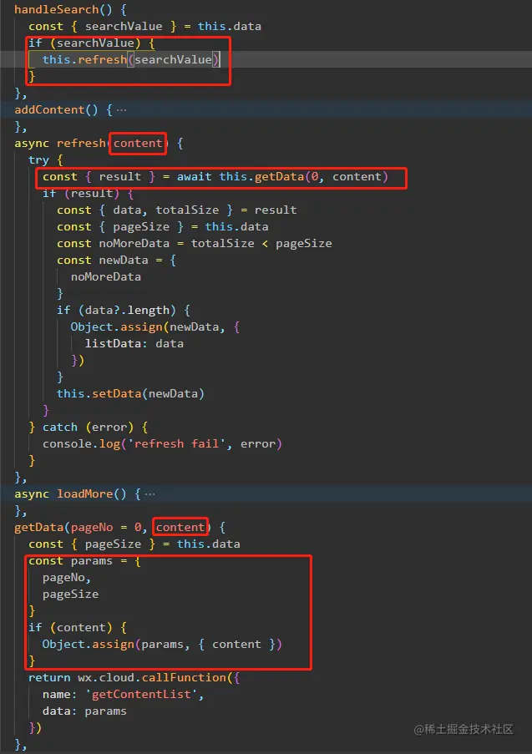Click the pageNo parameter in getData definition
The width and height of the screenshot is (532, 754).
92,528
